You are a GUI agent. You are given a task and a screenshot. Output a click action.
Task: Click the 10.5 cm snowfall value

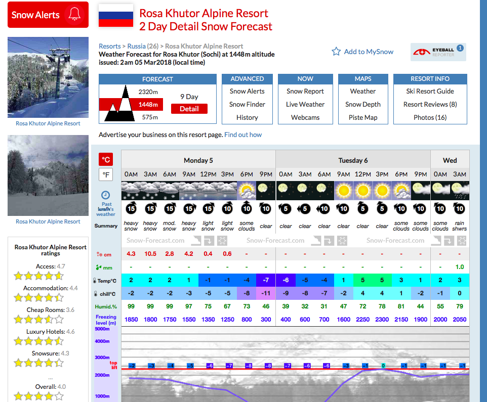tap(150, 254)
